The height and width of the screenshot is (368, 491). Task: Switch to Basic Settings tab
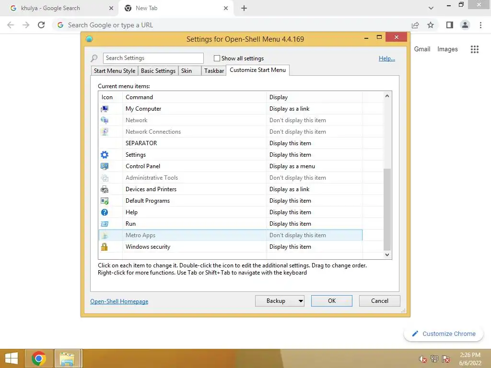[158, 71]
